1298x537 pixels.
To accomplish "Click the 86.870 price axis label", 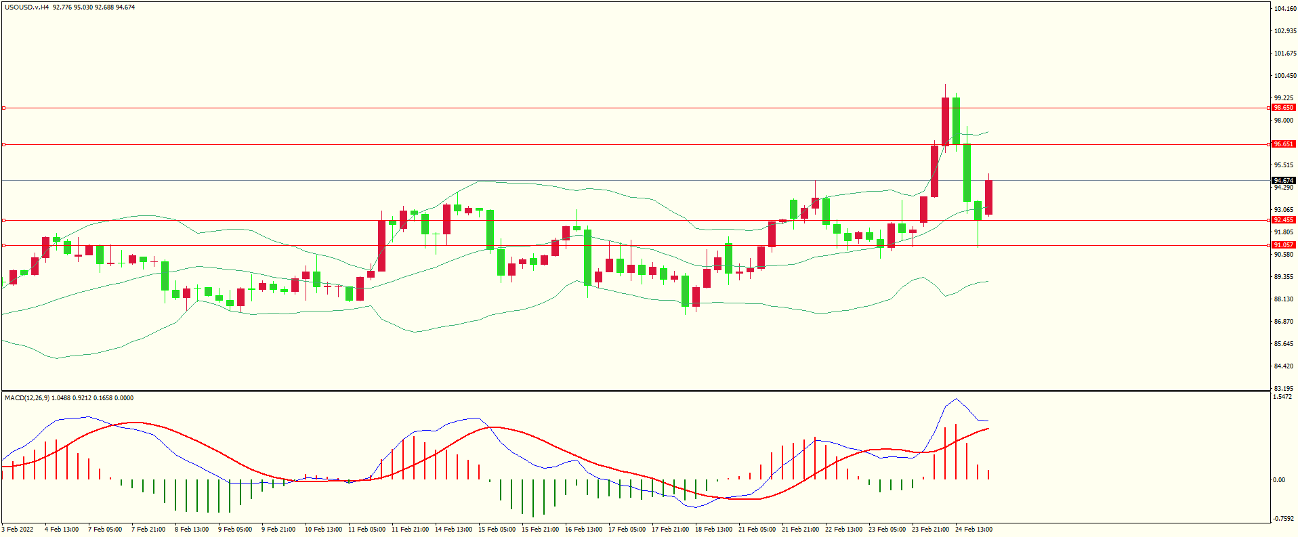I will coord(1284,322).
